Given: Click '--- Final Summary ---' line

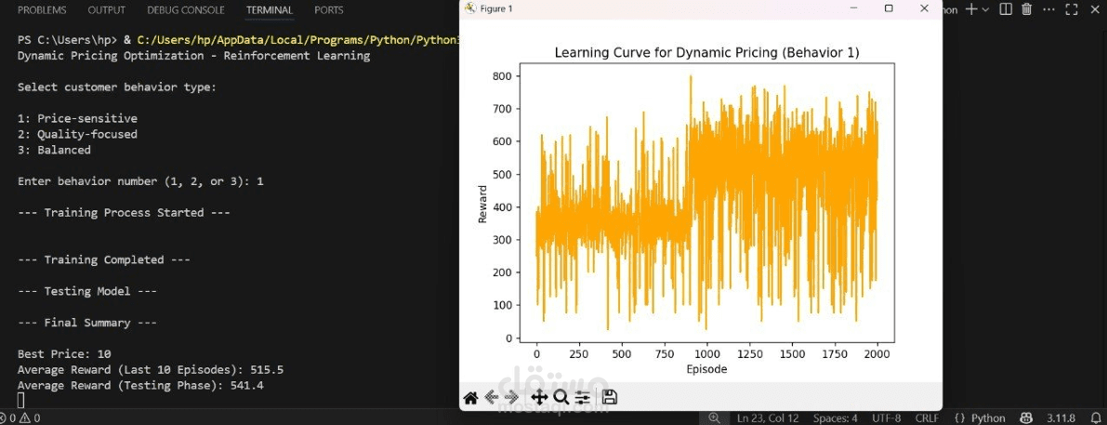Looking at the screenshot, I should 86,323.
